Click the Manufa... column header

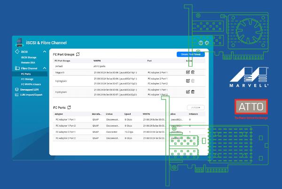(x=96, y=114)
